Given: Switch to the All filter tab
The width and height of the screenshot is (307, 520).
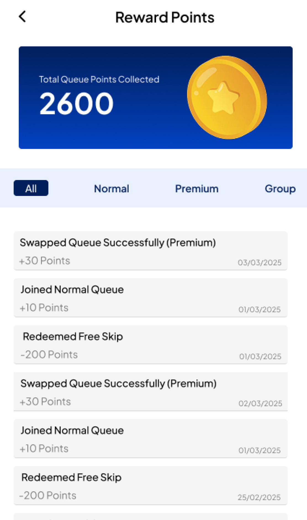Looking at the screenshot, I should [31, 188].
